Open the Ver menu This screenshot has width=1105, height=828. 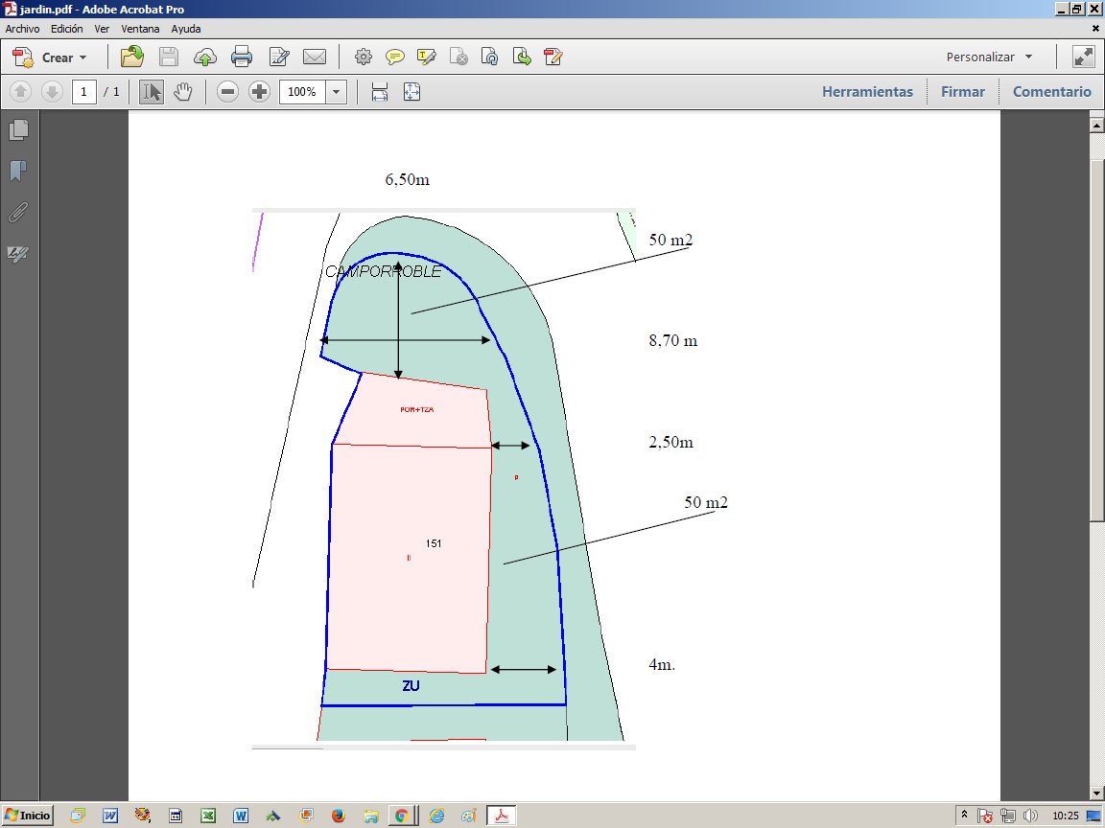[x=103, y=29]
